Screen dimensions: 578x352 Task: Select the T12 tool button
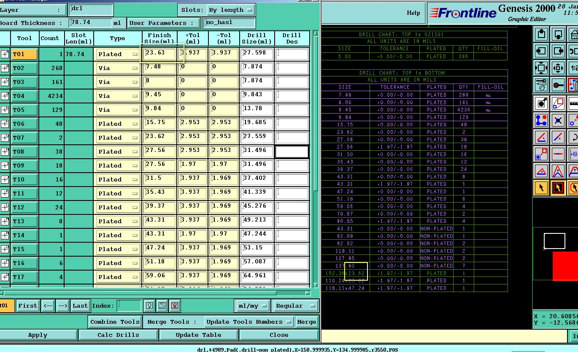24,207
